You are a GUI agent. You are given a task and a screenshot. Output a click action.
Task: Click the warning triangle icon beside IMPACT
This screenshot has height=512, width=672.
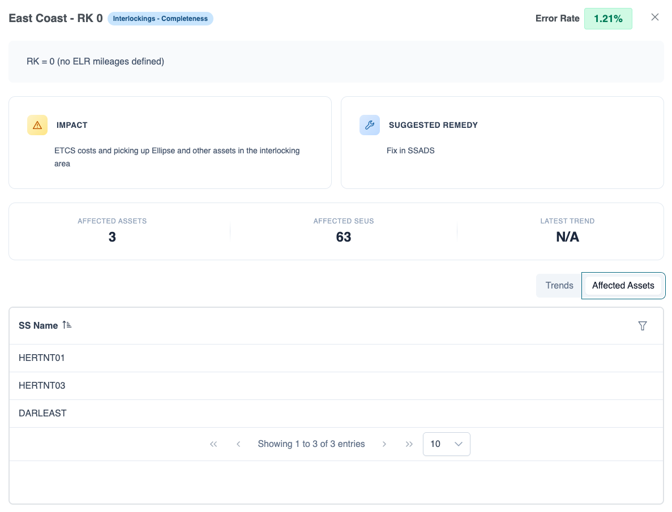click(x=37, y=125)
